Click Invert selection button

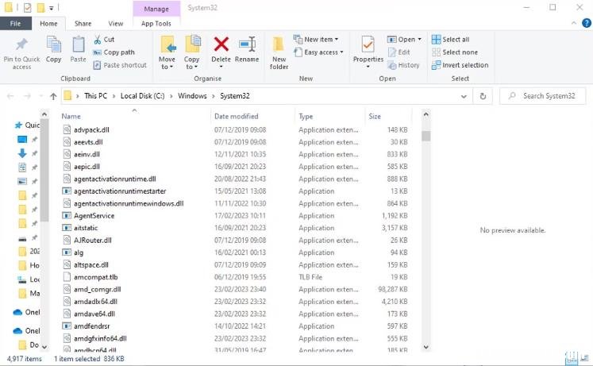[x=460, y=65]
